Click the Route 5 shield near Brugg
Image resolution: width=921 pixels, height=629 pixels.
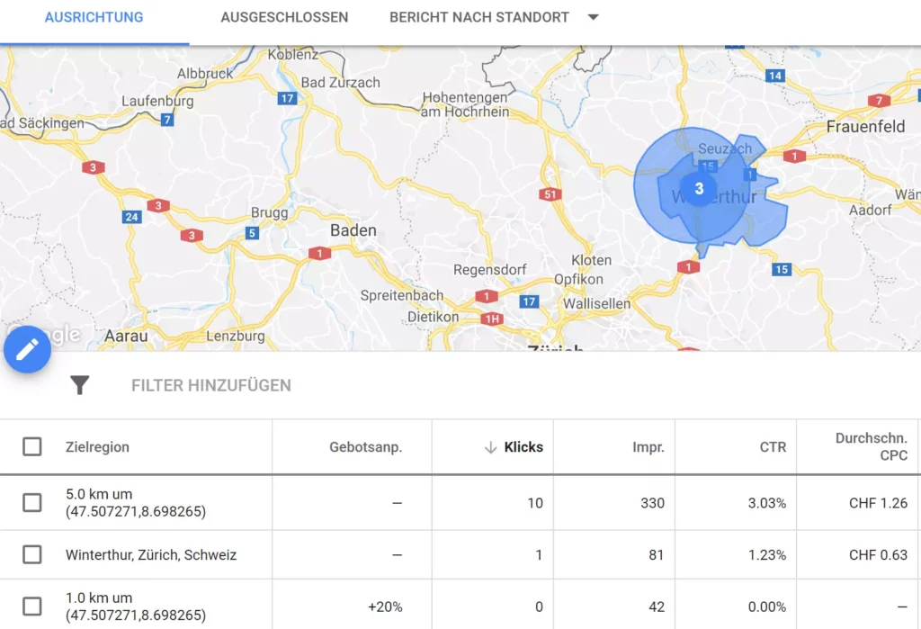(x=252, y=233)
